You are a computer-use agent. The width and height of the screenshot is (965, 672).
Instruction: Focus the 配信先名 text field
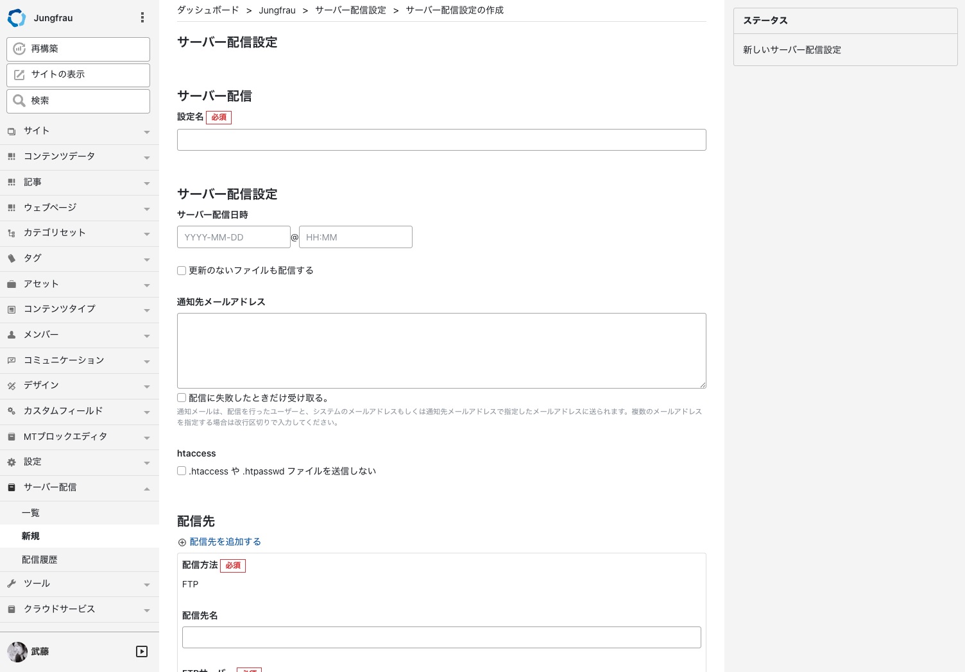coord(441,637)
